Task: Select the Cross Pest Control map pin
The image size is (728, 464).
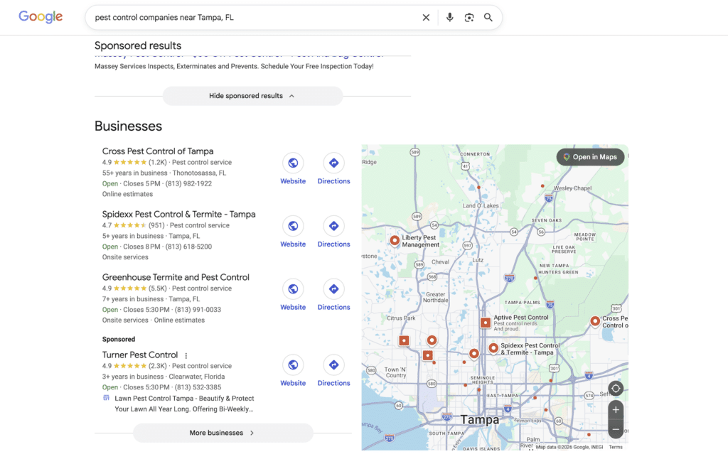Action: (595, 321)
